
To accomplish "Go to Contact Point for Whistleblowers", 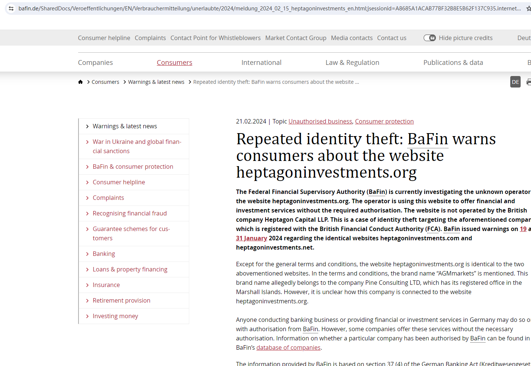I will click(215, 38).
